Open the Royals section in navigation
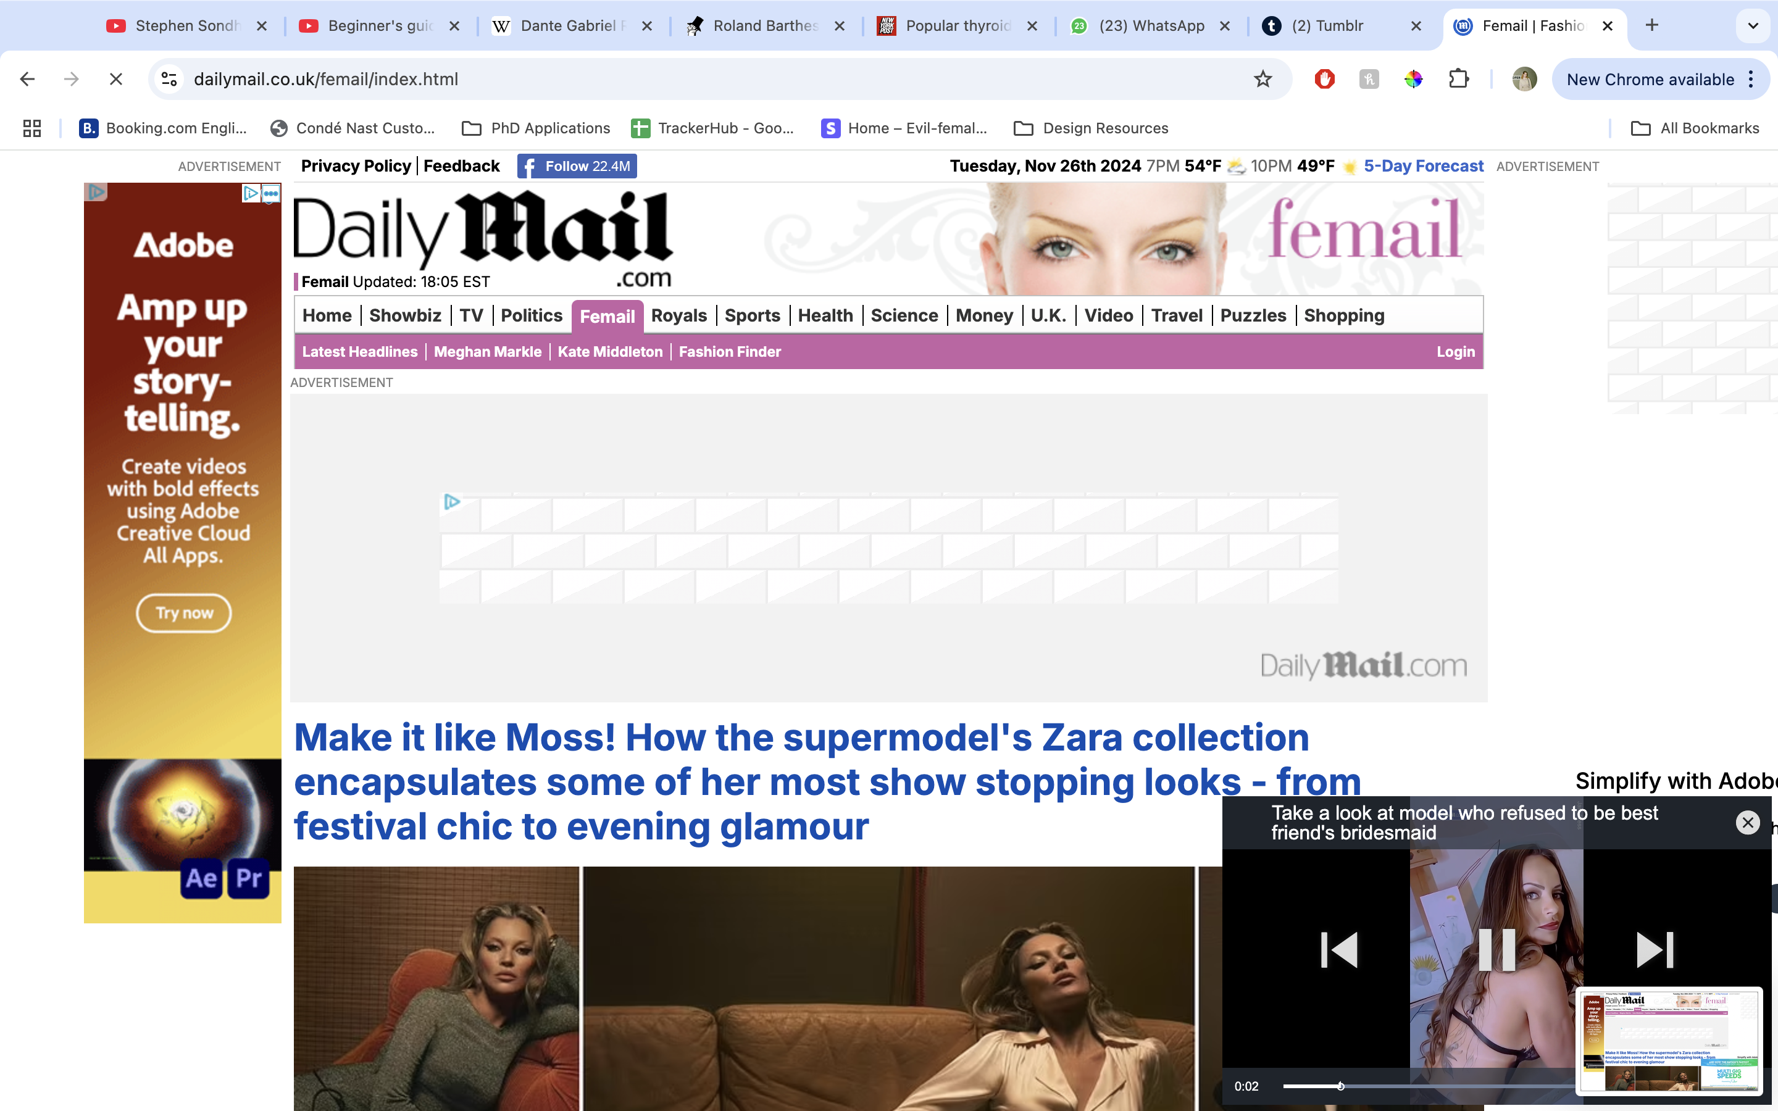 click(678, 316)
